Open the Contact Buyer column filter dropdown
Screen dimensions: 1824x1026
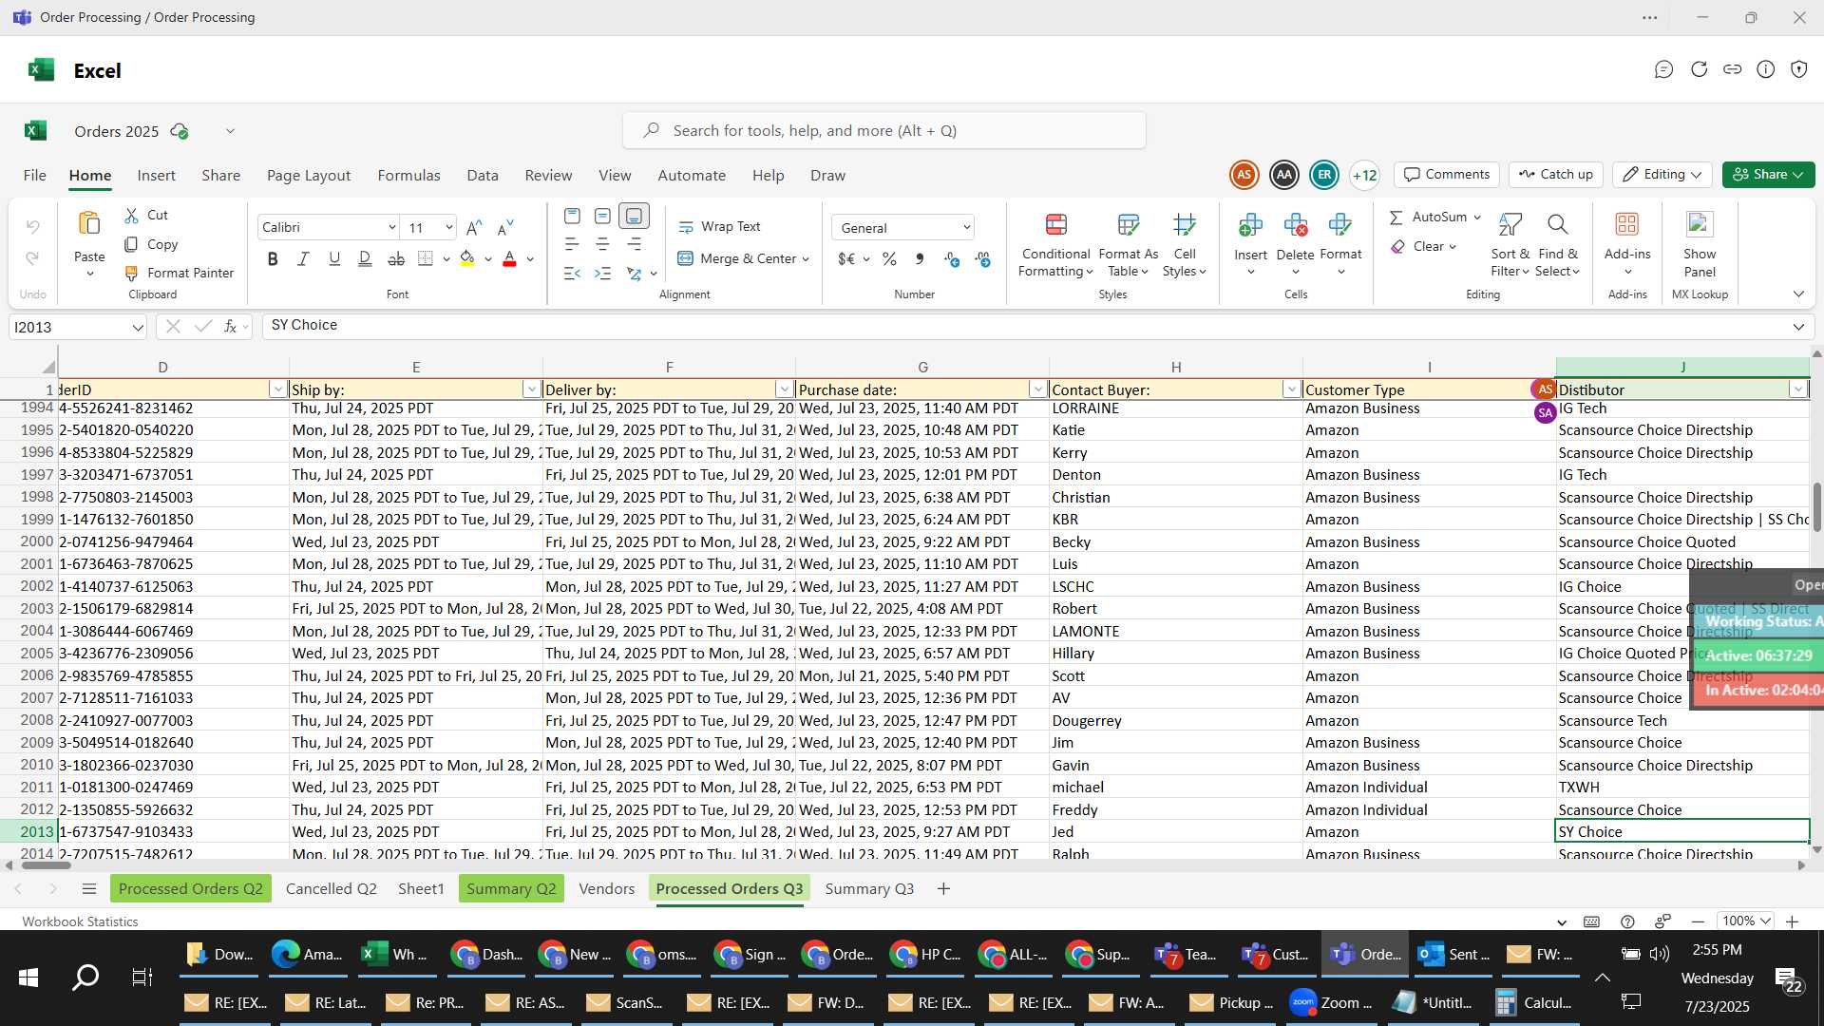[x=1291, y=389]
